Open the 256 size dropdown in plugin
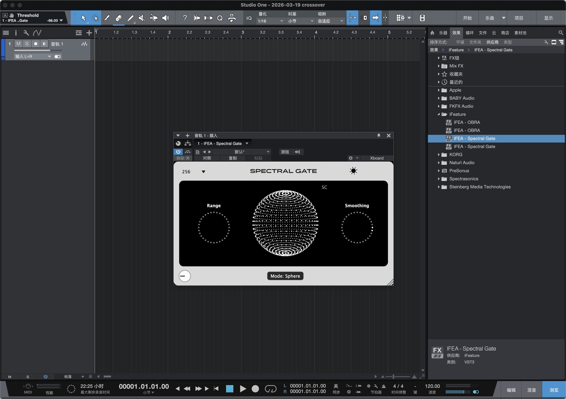 pyautogui.click(x=203, y=172)
